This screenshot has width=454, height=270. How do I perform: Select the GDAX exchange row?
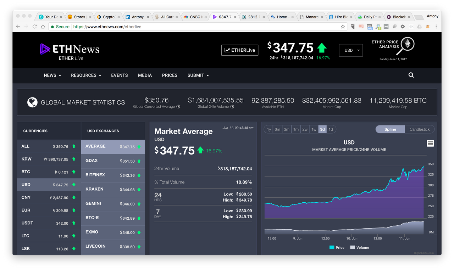point(113,161)
